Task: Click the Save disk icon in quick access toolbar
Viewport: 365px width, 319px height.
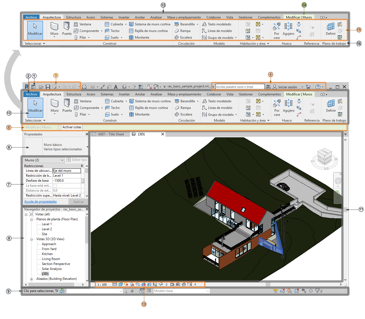Action: [48, 87]
